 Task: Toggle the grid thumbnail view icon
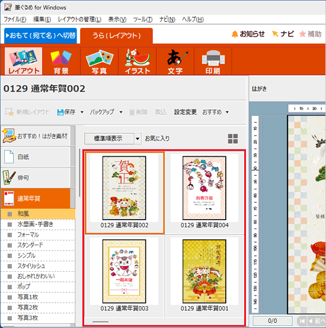tap(233, 139)
